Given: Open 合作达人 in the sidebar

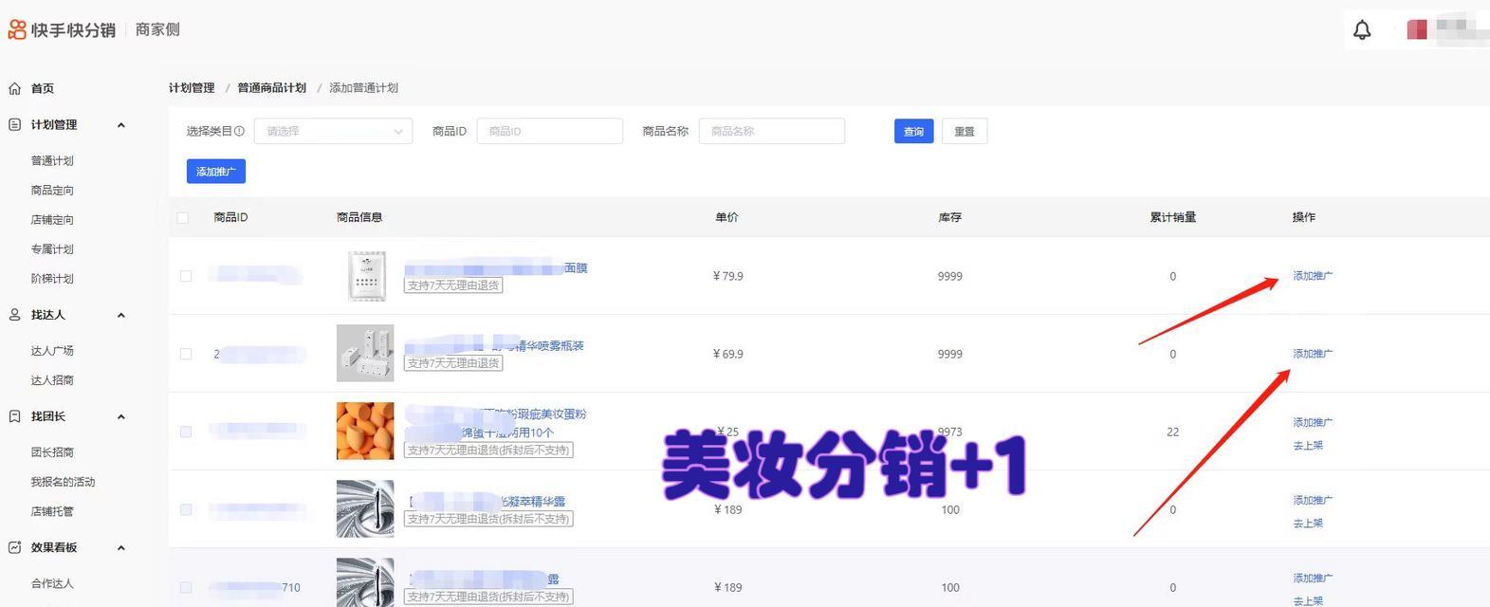Looking at the screenshot, I should point(52,583).
